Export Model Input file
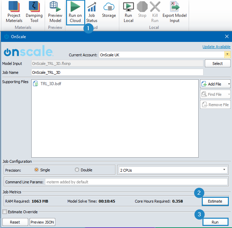232x228 pixels. point(175,12)
